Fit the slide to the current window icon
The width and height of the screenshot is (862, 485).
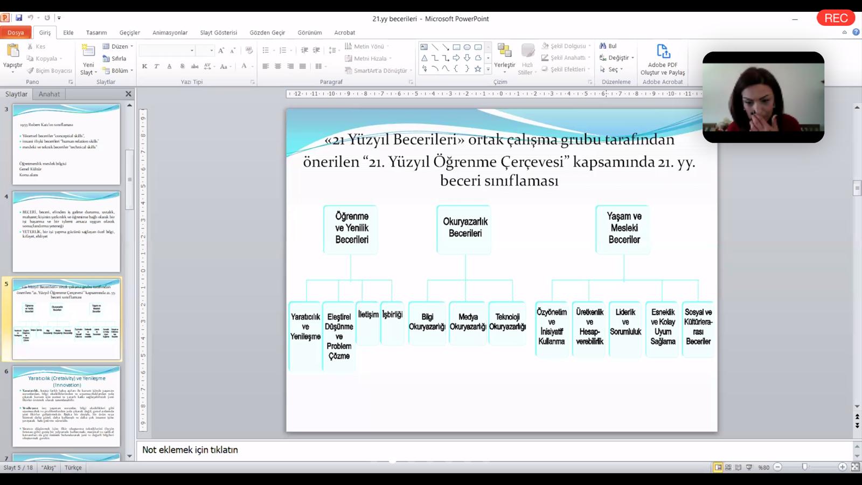coord(855,467)
